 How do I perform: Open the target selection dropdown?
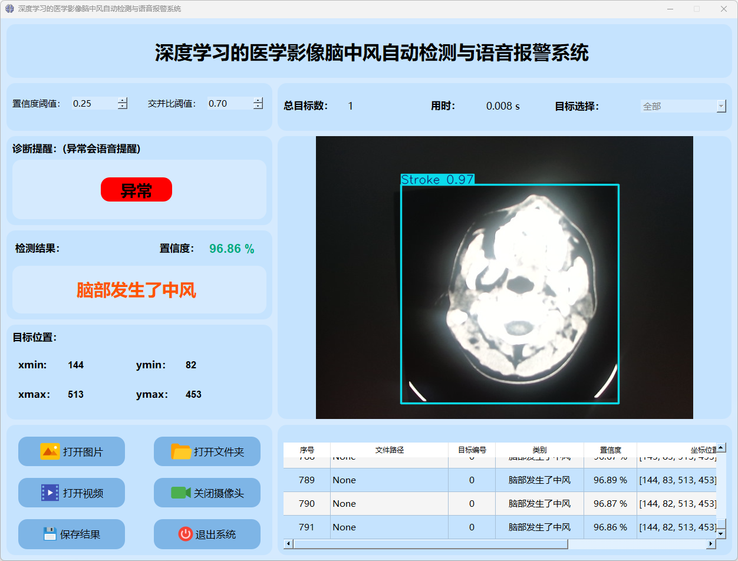(721, 106)
